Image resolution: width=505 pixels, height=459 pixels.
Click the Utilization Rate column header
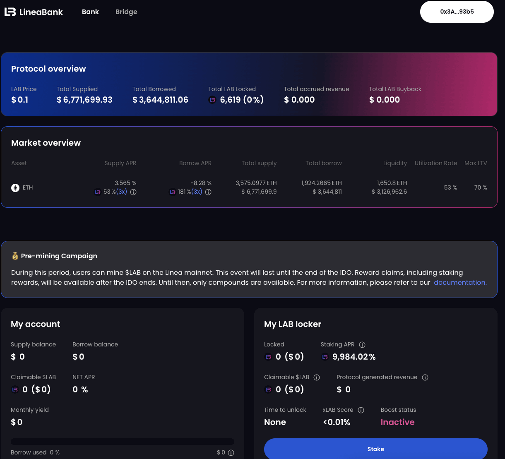(436, 163)
